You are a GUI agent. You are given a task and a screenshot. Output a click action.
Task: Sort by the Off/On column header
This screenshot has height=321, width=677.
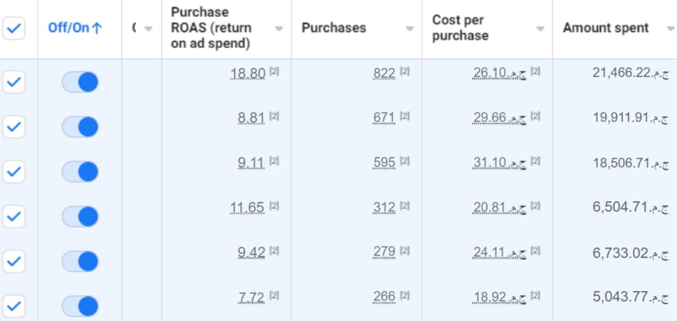75,28
